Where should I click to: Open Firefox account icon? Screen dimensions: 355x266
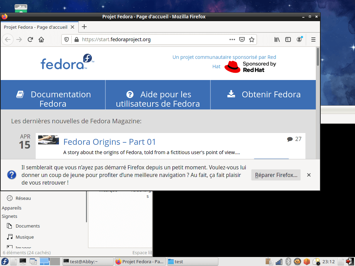tap(299, 39)
